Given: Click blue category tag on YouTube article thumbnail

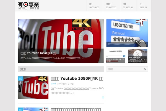Looking at the screenshot, I should pos(20,79).
